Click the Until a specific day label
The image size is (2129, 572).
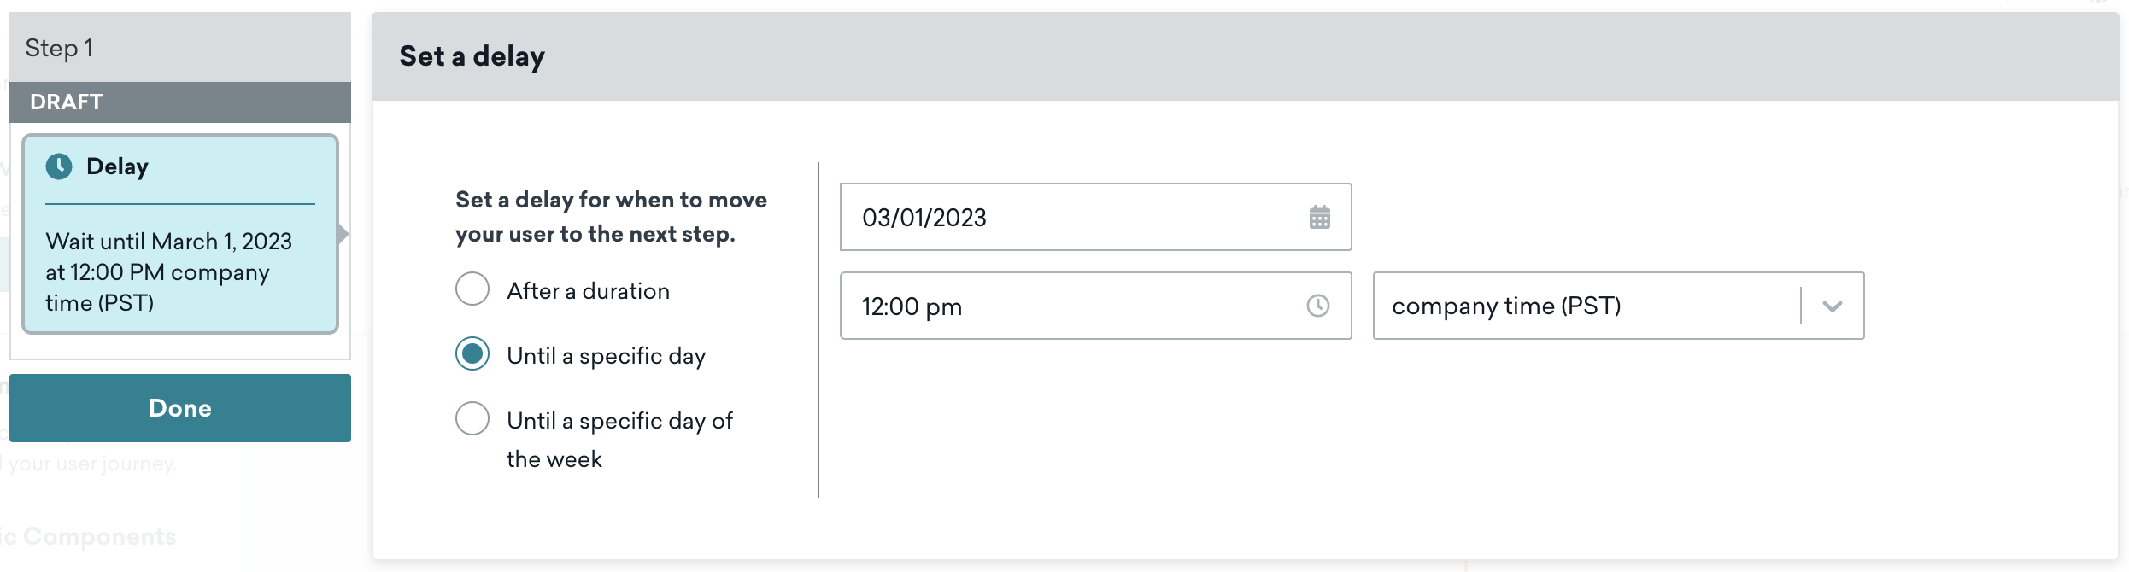pos(606,356)
